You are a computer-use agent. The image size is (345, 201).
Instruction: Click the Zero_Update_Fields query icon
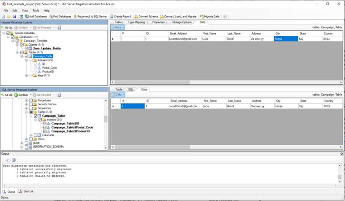(x=30, y=49)
